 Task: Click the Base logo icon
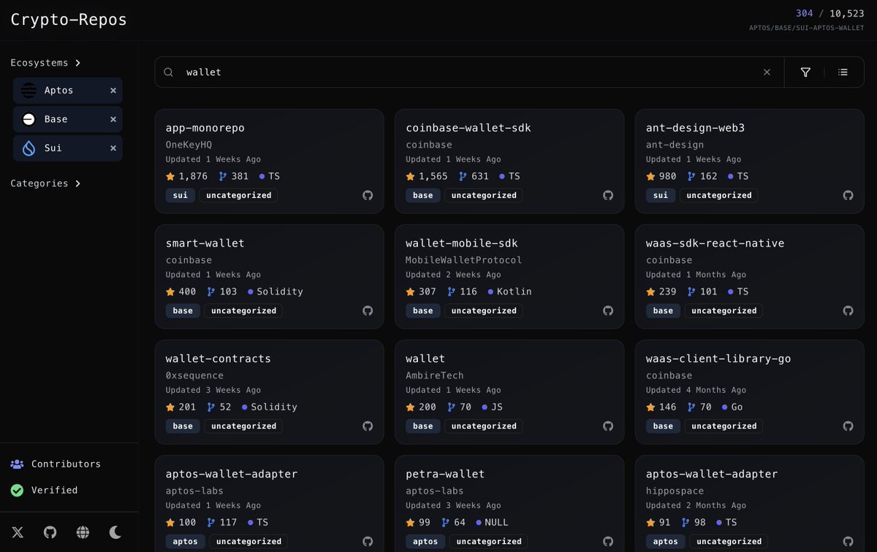point(29,119)
